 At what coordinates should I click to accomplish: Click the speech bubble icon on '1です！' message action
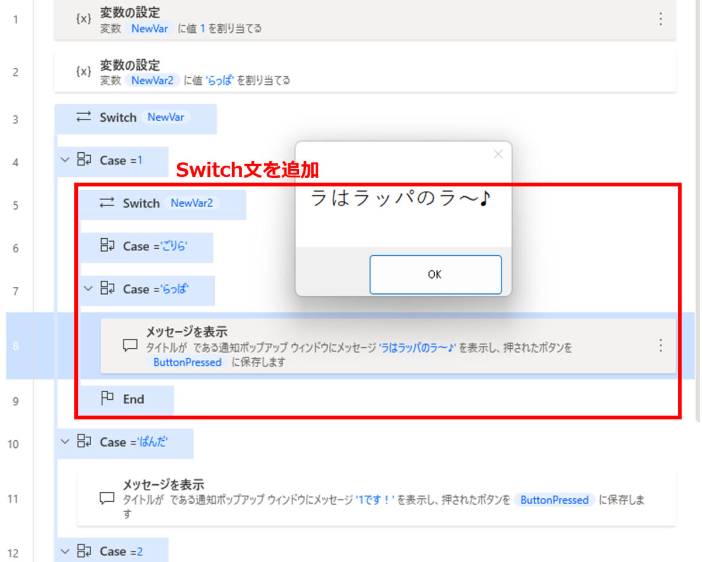tap(106, 499)
